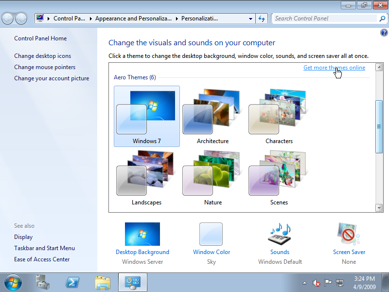Viewport: 389px width, 292px height.
Task: Click the Desktop Background link text
Action: click(142, 252)
